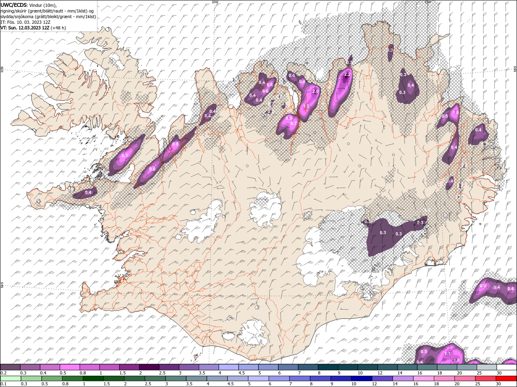Image resolution: width=517 pixels, height=387 pixels.
Task: Click the white Hofsjökull glacier in central Iceland
Action: [265, 210]
